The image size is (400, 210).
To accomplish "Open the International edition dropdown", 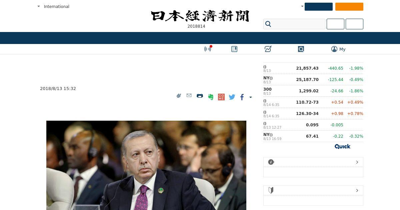I will tap(53, 6).
